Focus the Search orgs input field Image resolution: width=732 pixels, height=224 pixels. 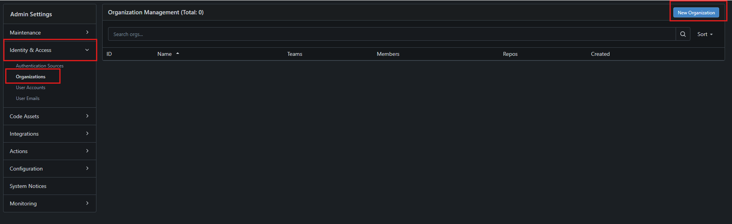pos(392,34)
